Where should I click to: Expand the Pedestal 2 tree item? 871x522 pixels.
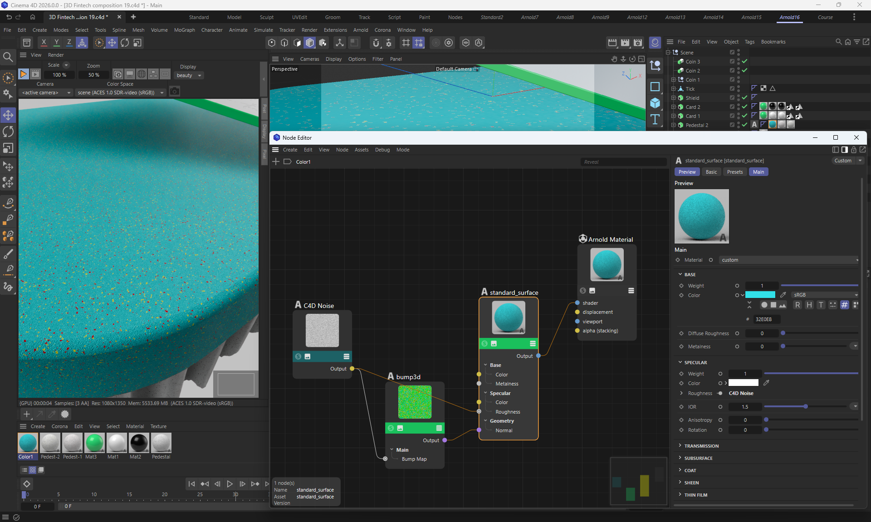coord(674,125)
